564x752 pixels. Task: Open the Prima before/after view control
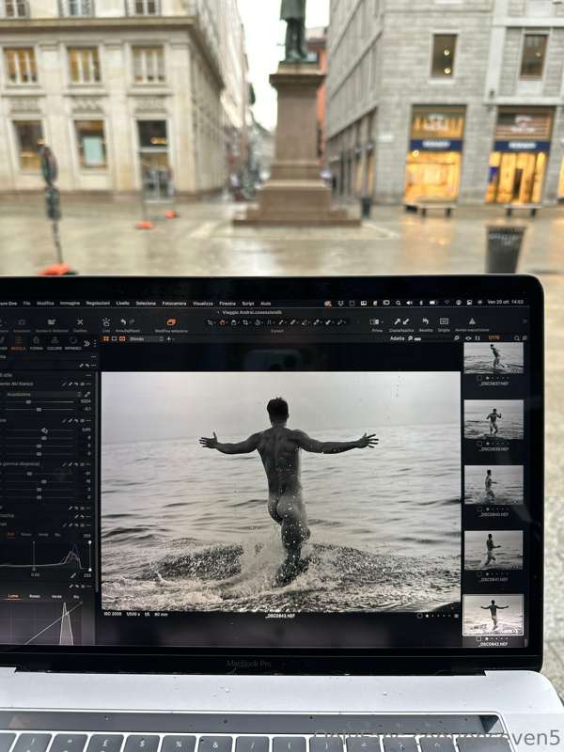(x=377, y=322)
